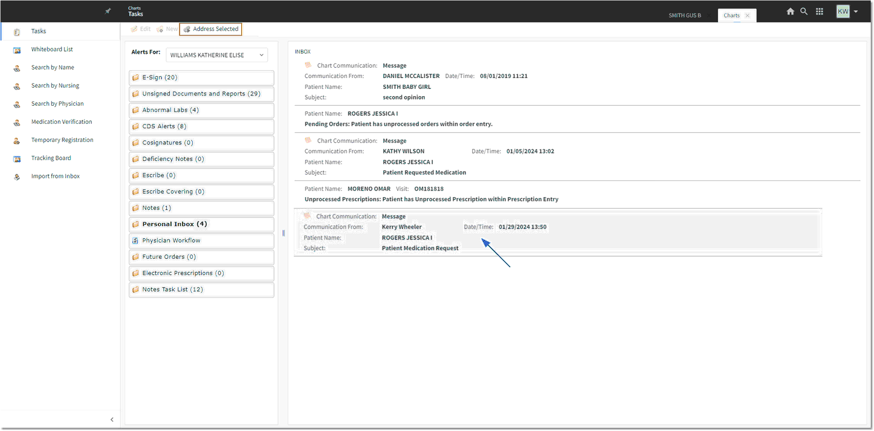Click patient name SMITH BABY GIRL
This screenshot has width=874, height=431.
407,87
